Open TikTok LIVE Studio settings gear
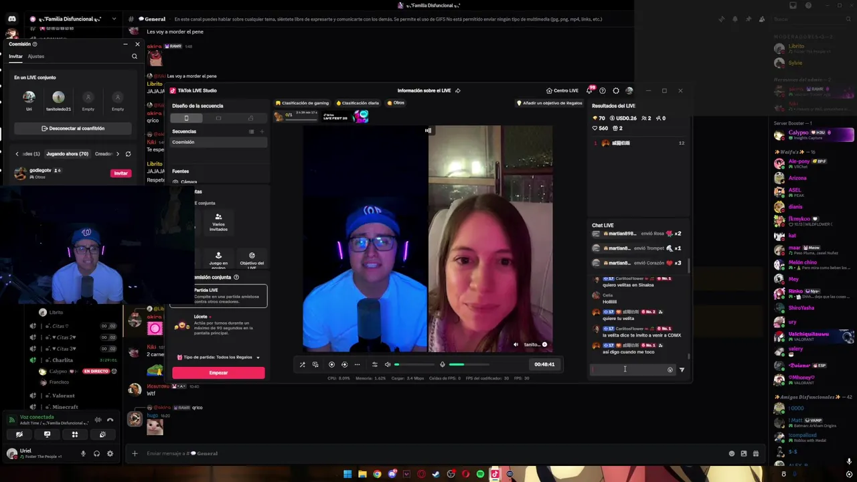Screen dimensions: 857x482 pos(616,90)
